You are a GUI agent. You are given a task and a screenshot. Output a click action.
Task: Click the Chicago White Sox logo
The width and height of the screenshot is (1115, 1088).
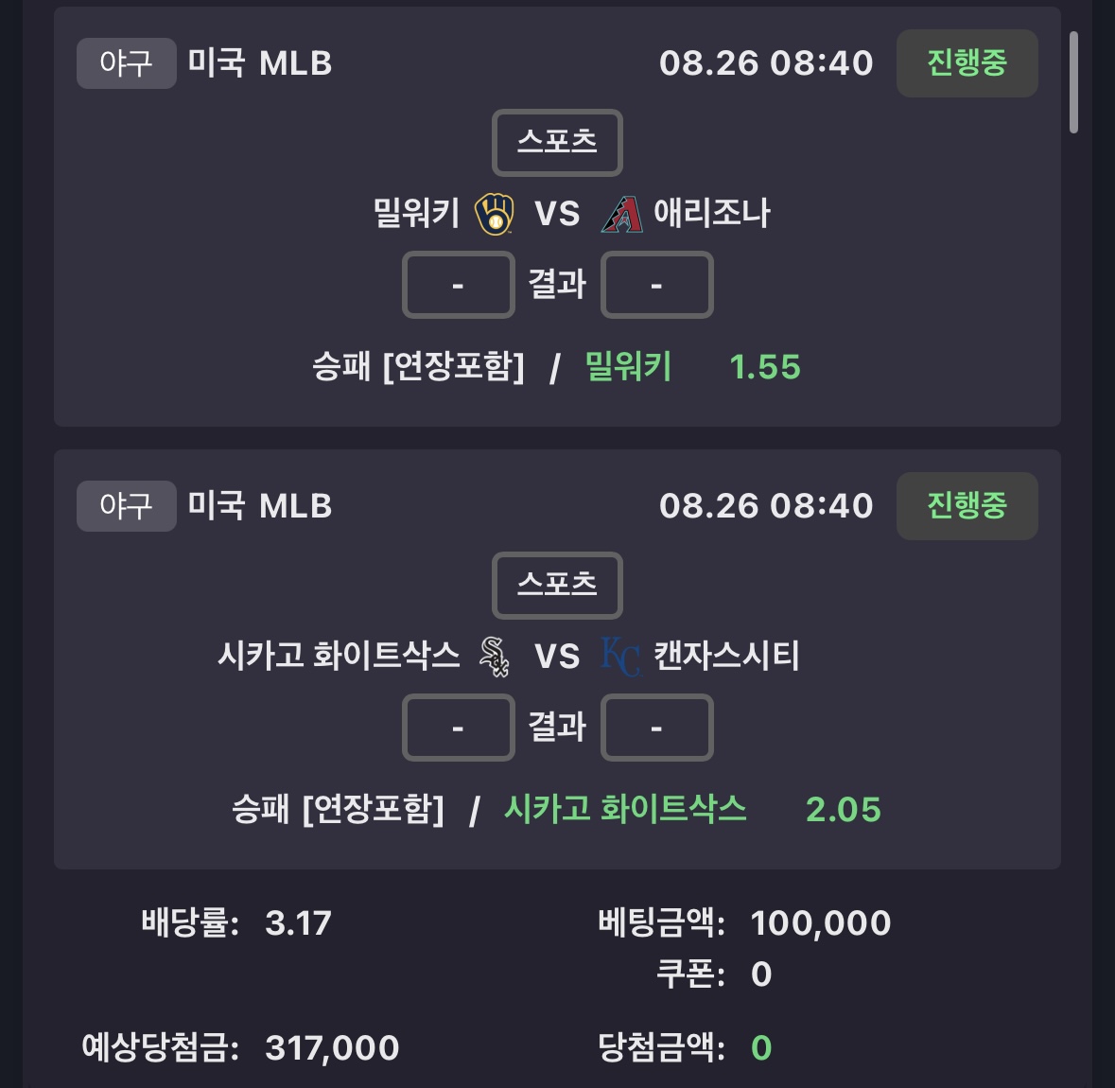pyautogui.click(x=495, y=657)
